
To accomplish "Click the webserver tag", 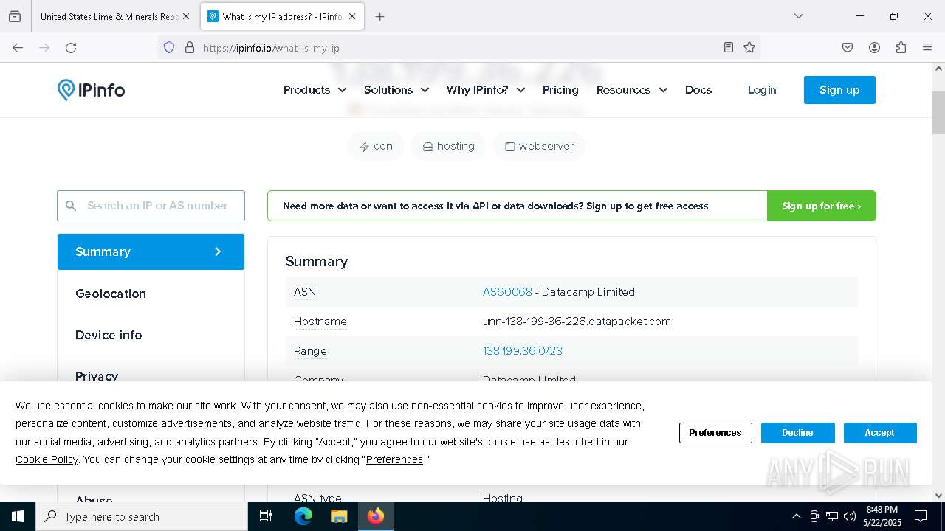I will click(539, 146).
